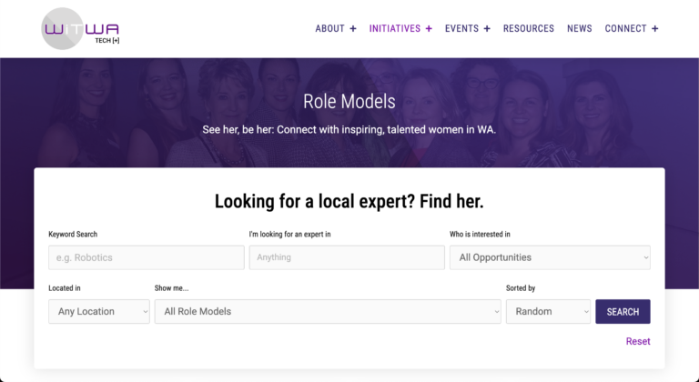Click the 'Keyword Search' label
This screenshot has height=382, width=699.
pos(73,234)
